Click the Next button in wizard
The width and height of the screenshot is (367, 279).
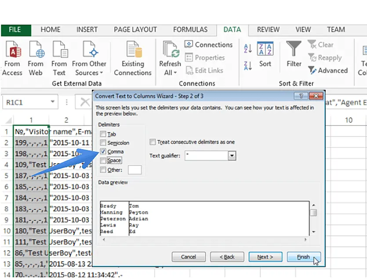pos(265,257)
